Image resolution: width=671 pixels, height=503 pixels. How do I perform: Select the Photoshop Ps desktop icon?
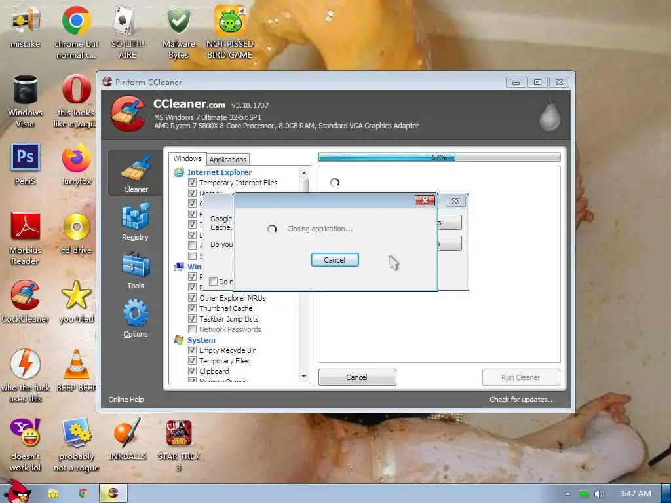26,164
